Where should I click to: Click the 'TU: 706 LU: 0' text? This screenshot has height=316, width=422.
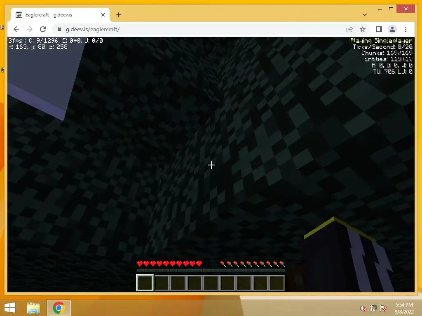393,72
